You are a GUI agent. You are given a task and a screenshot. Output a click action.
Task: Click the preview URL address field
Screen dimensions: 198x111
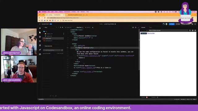click(168, 30)
